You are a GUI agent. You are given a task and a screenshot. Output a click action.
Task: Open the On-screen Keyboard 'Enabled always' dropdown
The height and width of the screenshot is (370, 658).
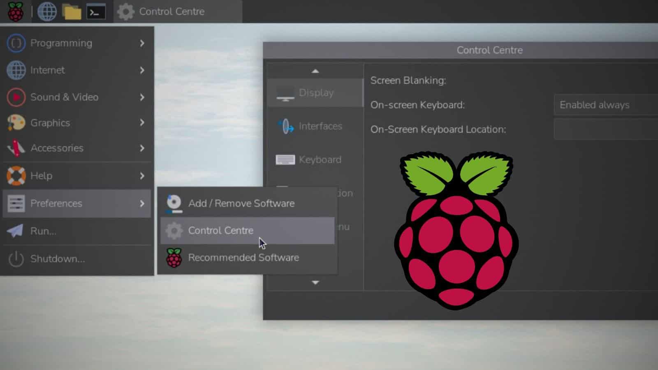(x=606, y=105)
